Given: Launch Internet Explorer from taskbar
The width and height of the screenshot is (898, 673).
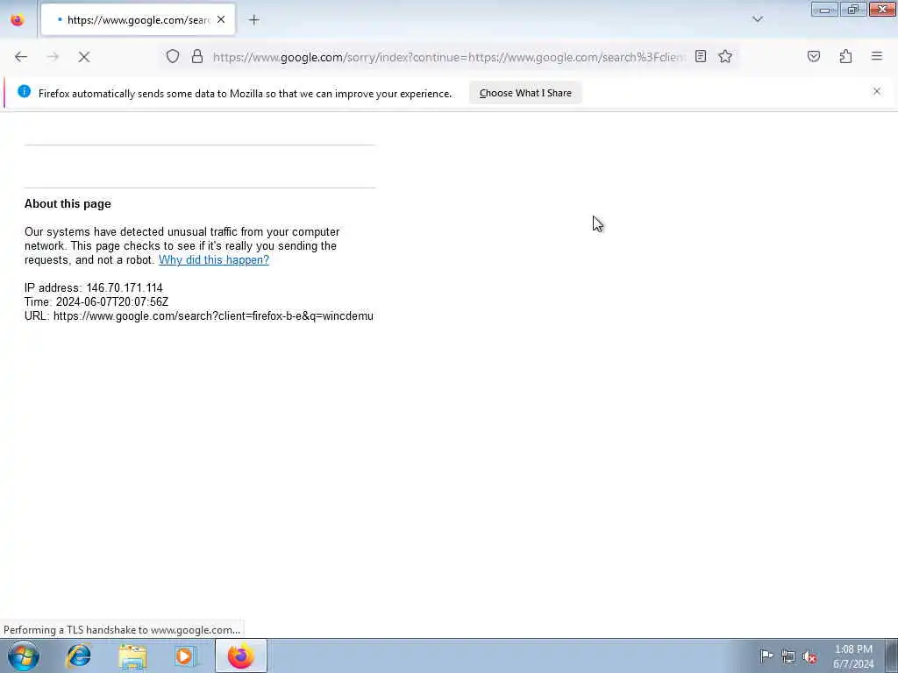Looking at the screenshot, I should 78,655.
